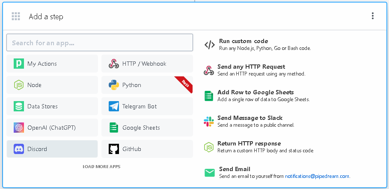
Task: Choose the HTTP / Webhook app
Action: coord(147,64)
